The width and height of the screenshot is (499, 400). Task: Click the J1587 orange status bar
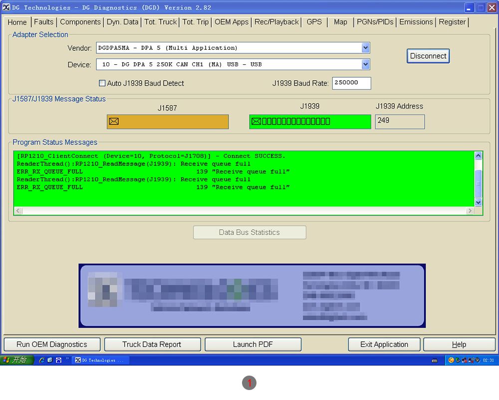tap(168, 122)
